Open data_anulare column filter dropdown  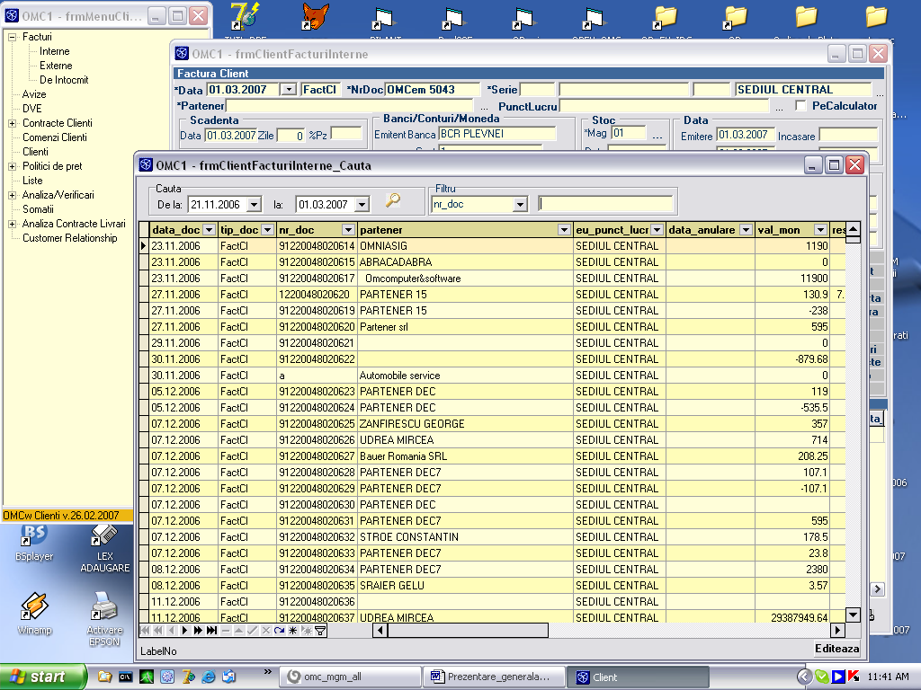coord(746,230)
